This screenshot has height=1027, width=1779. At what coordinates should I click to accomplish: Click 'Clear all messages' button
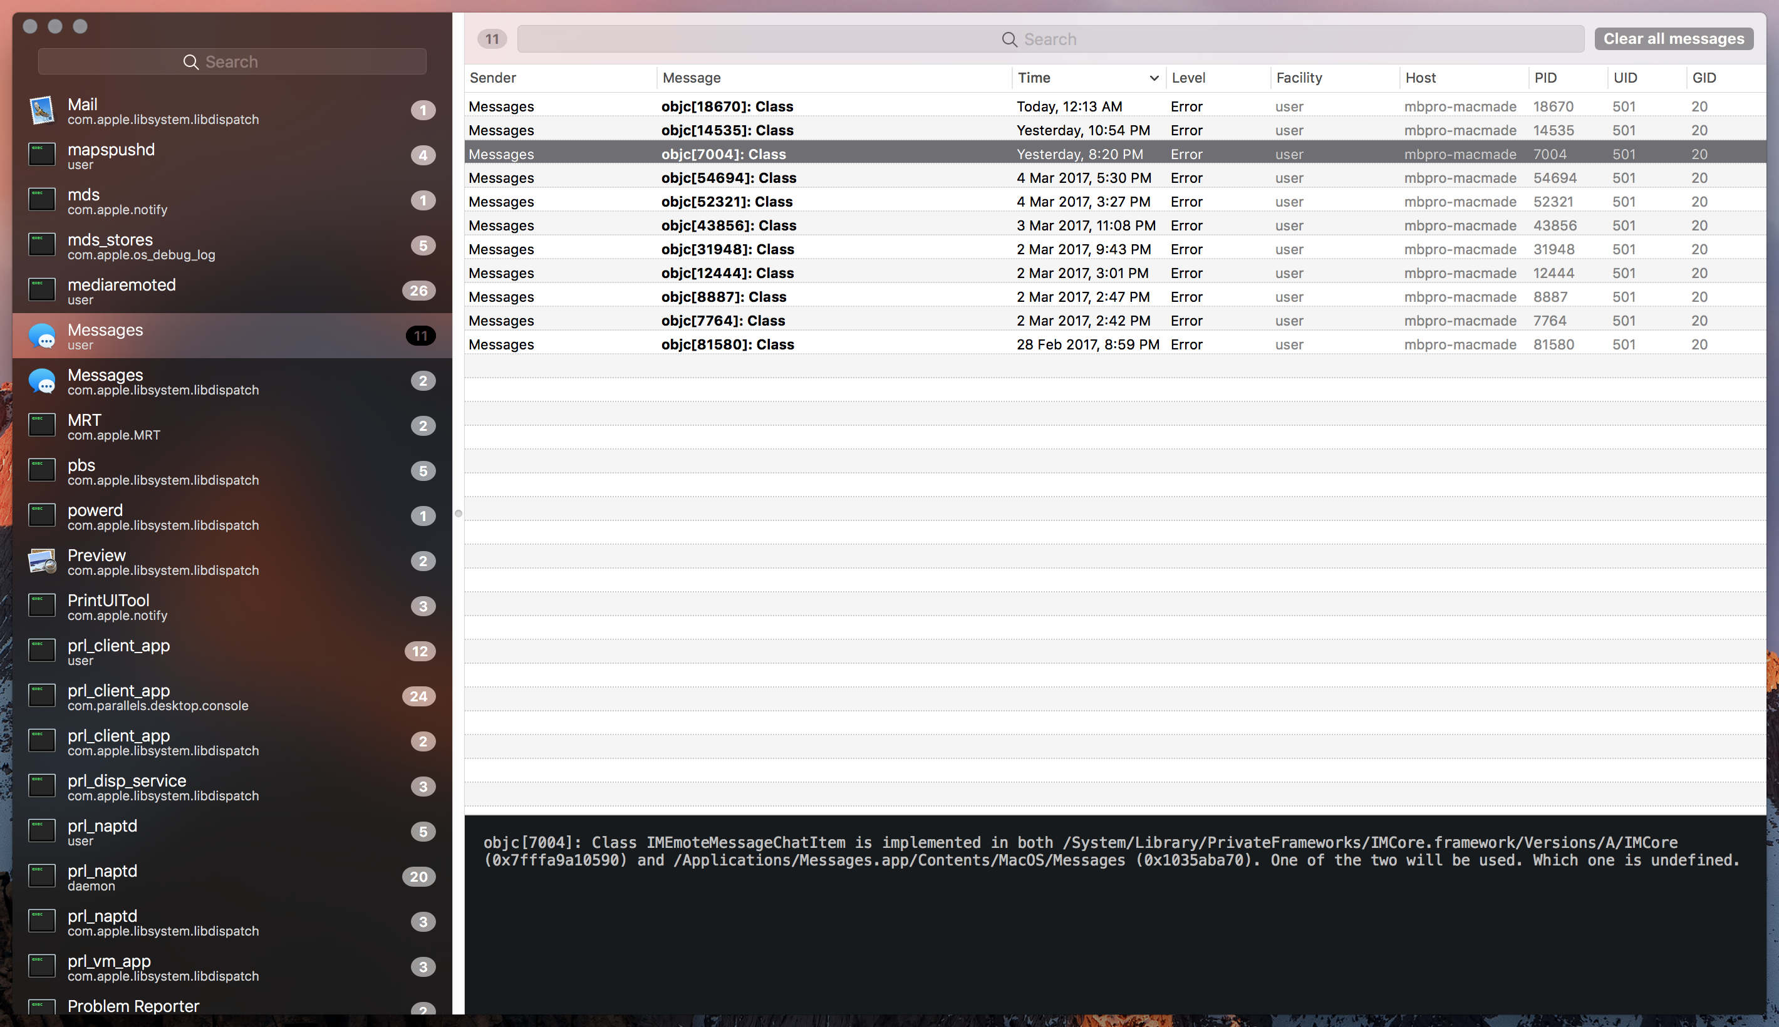pos(1674,39)
